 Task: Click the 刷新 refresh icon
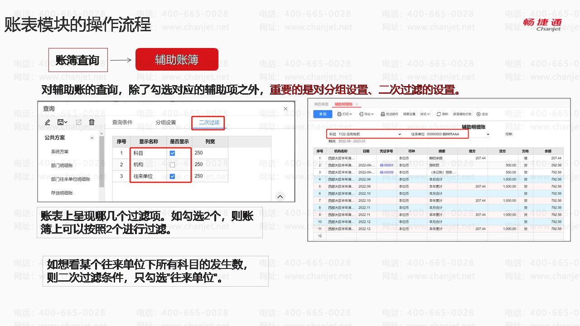(439, 114)
